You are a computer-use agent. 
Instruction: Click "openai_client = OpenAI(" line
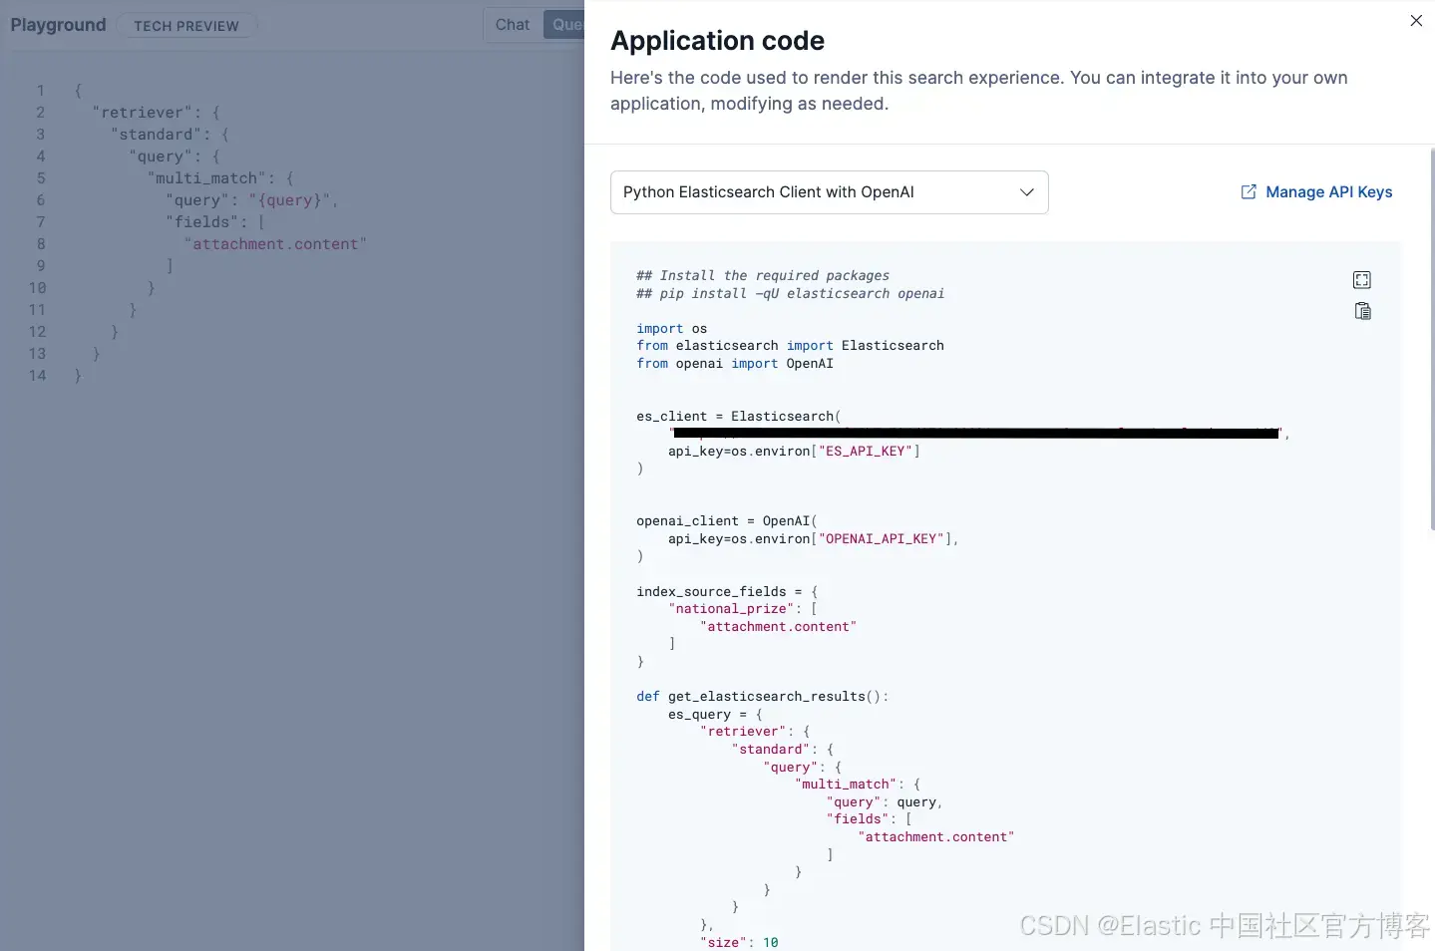(x=727, y=521)
